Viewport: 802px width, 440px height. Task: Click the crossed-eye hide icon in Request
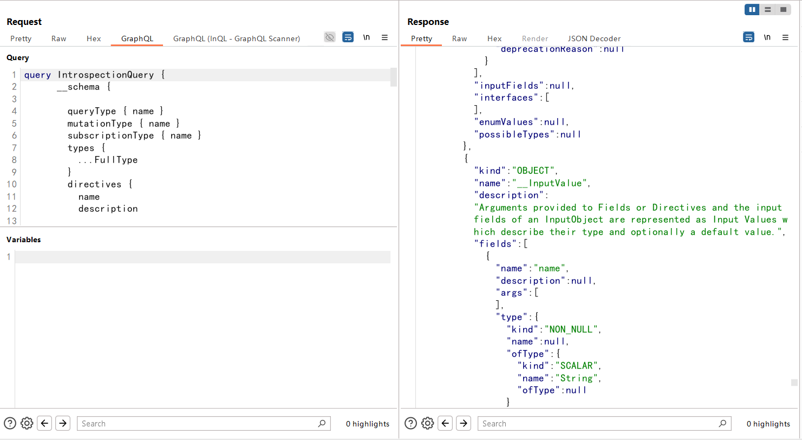(329, 37)
